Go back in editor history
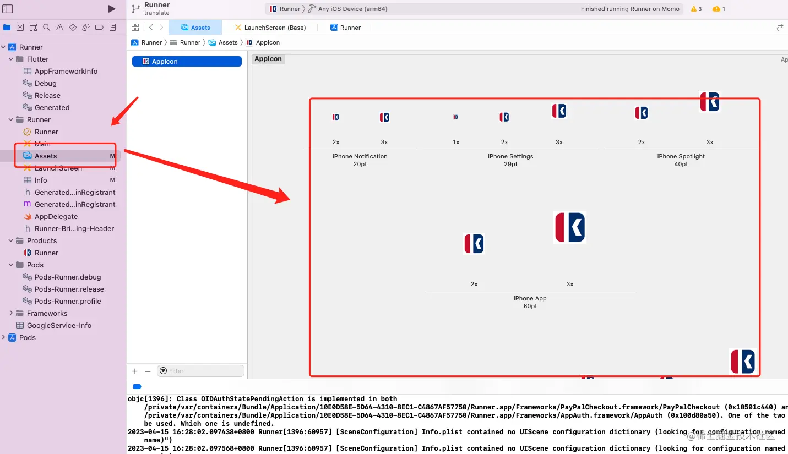788x454 pixels. [x=151, y=28]
